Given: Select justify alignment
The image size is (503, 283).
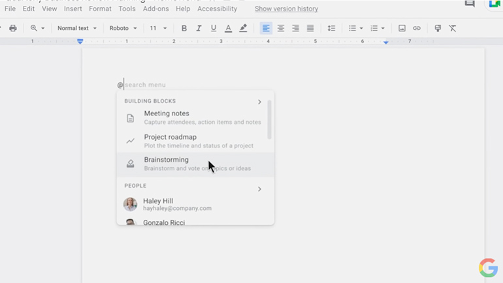Looking at the screenshot, I should (310, 28).
